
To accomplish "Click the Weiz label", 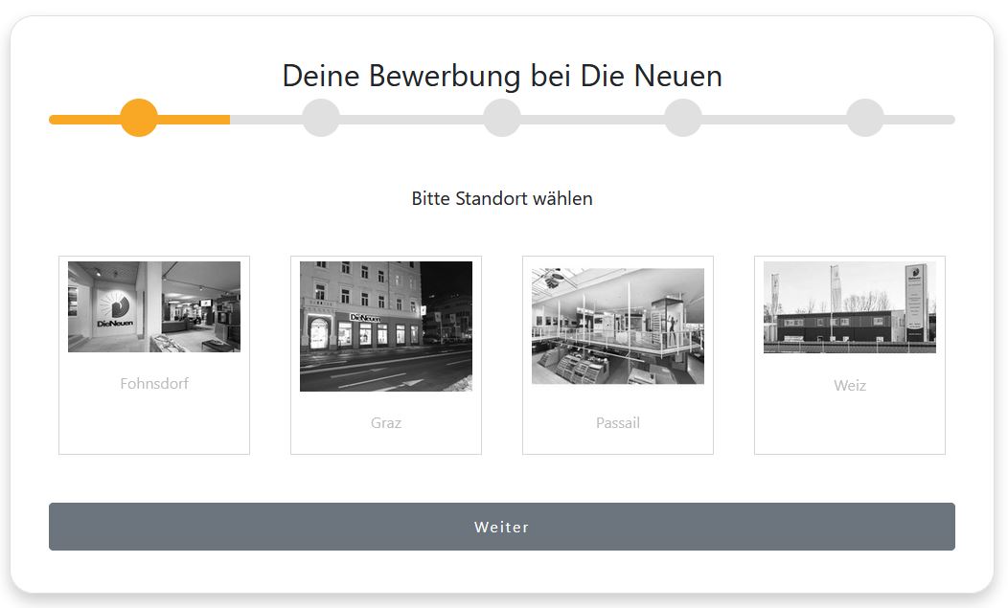I will [x=850, y=385].
